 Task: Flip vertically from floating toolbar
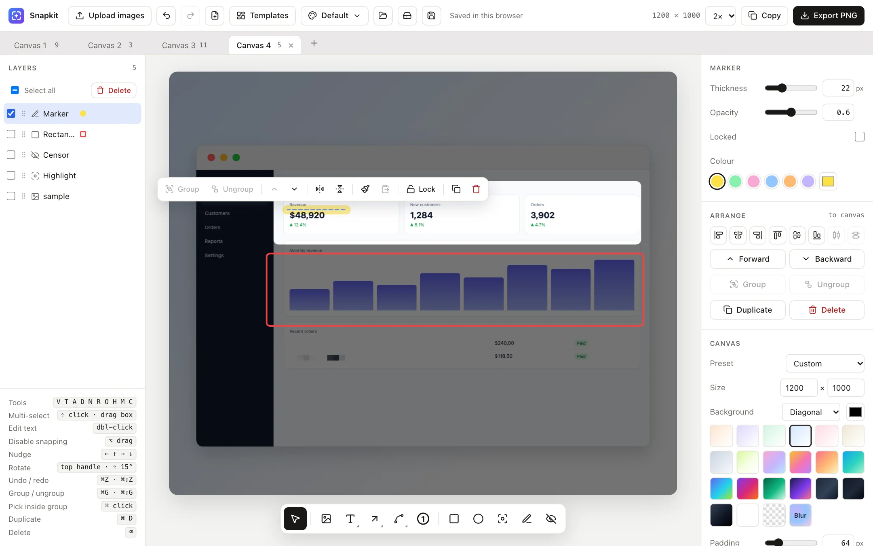click(340, 189)
